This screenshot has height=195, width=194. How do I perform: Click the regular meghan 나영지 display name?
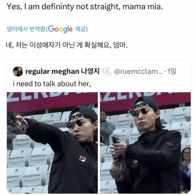62,71
